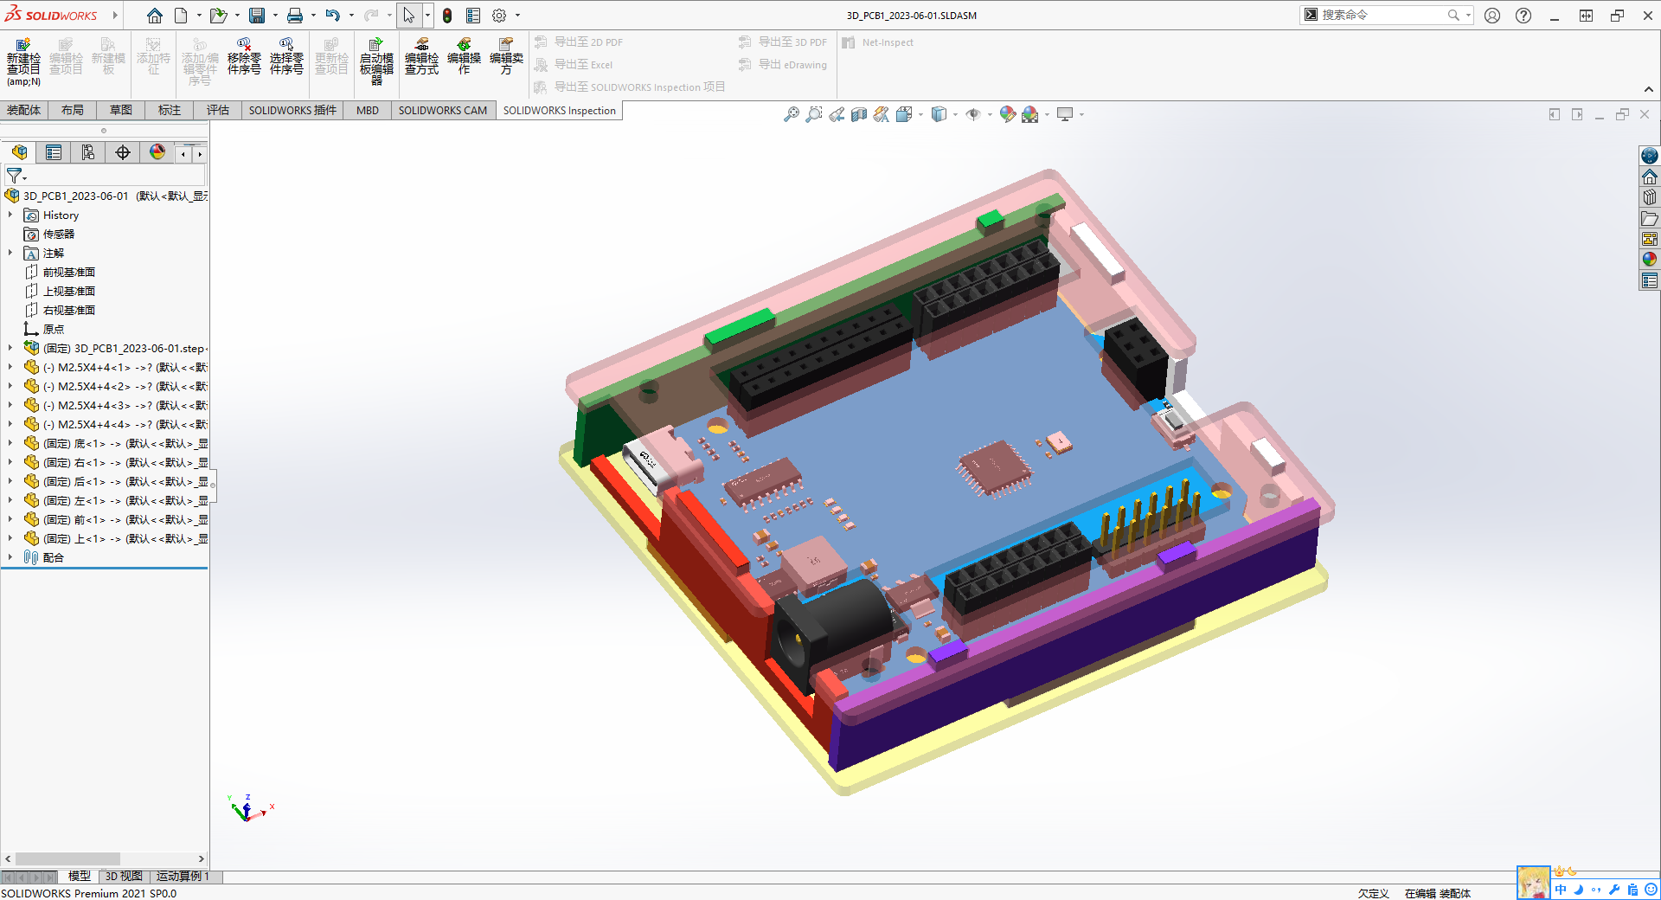Click Section View icon
The height and width of the screenshot is (900, 1661).
pyautogui.click(x=859, y=114)
